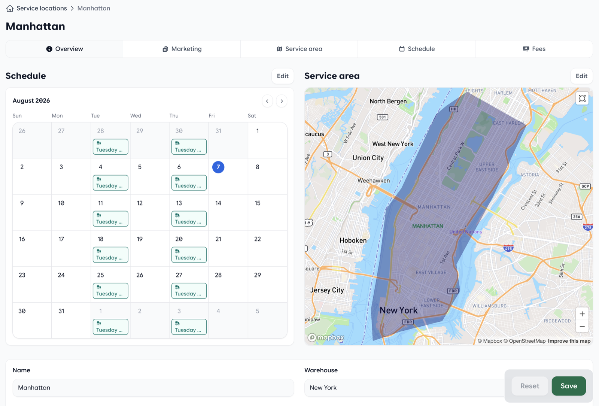This screenshot has height=406, width=599.
Task: Open the delivery event on August 13
Action: 189,219
